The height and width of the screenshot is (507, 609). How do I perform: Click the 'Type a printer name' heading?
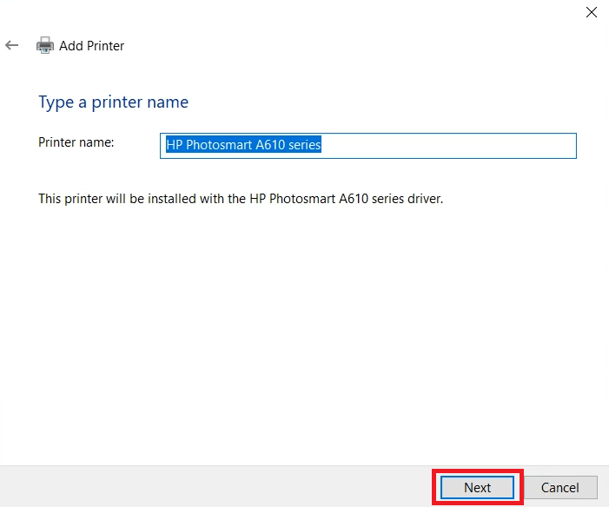coord(114,102)
